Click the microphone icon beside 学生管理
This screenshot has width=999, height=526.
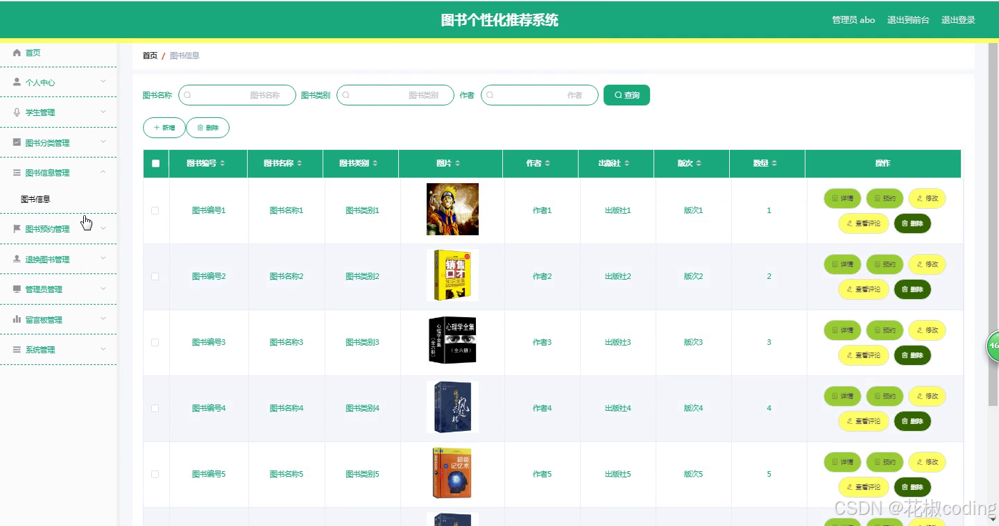click(15, 112)
